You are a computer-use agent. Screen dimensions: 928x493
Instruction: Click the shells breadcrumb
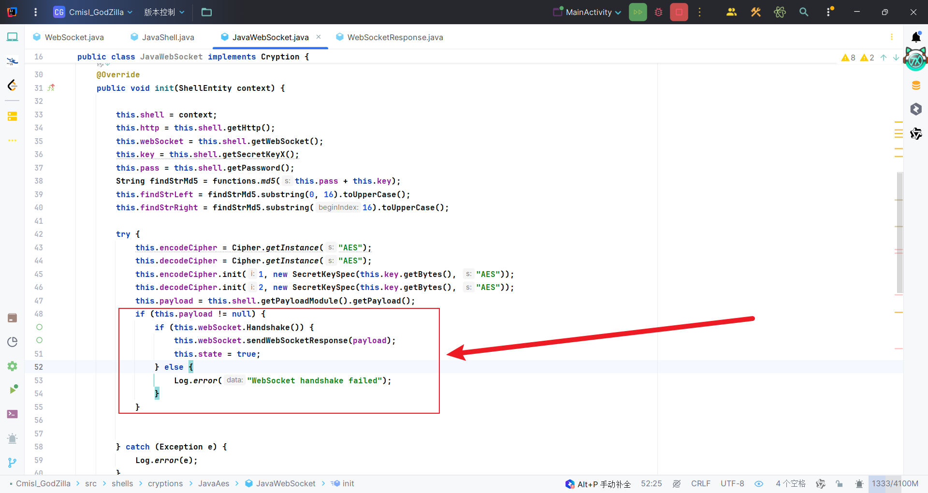[122, 483]
